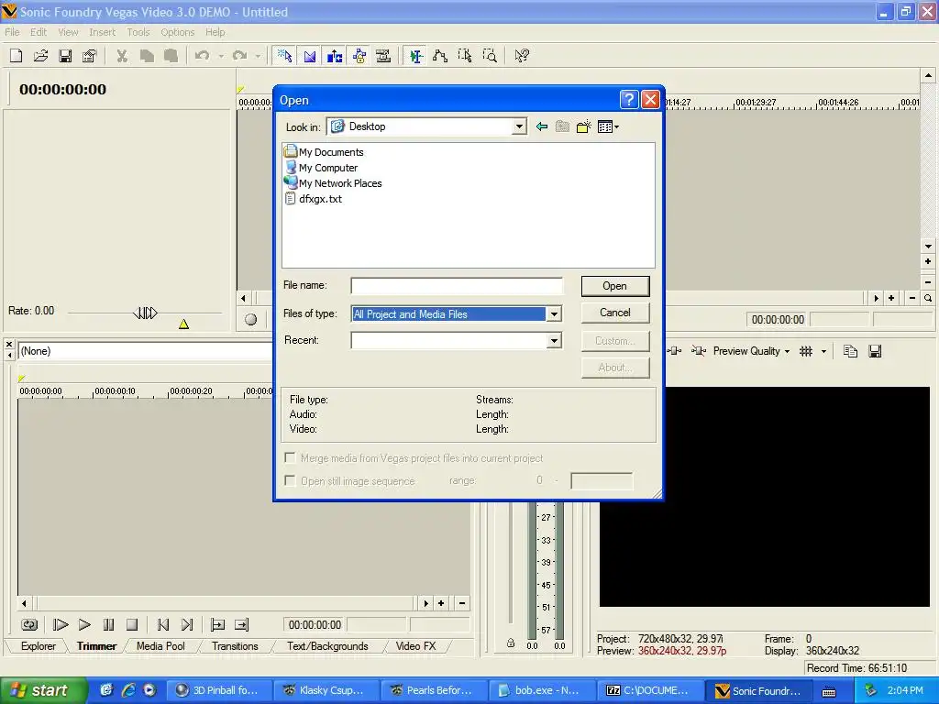Viewport: 939px width, 704px height.
Task: Click Internet Explorer quick launch icon
Action: [128, 690]
